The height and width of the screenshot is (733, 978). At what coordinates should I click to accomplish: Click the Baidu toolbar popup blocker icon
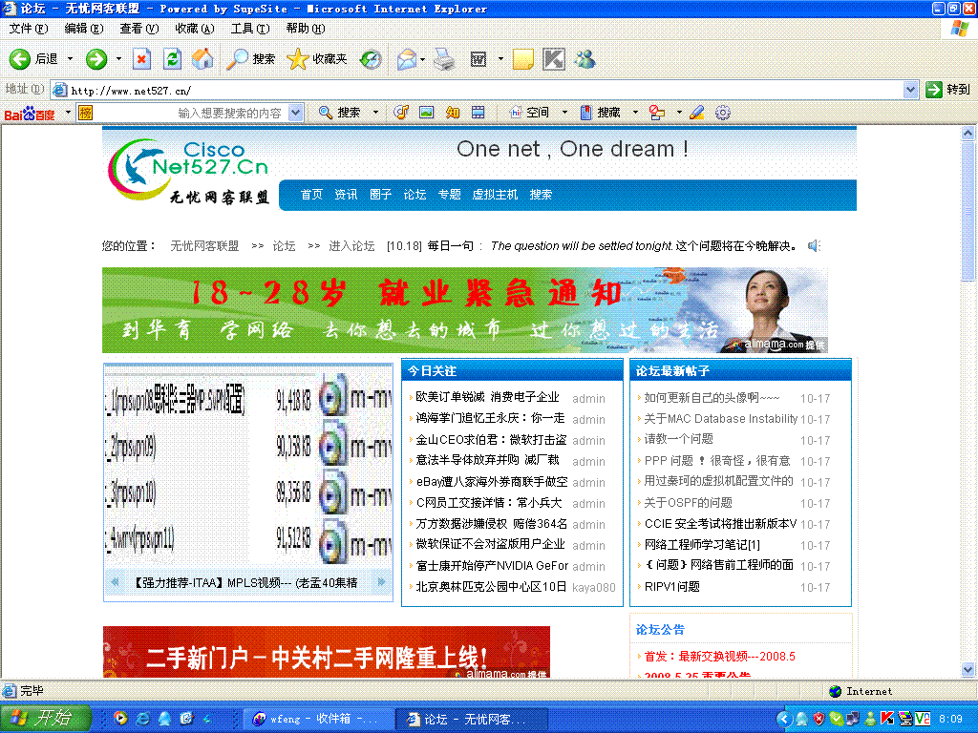click(657, 113)
